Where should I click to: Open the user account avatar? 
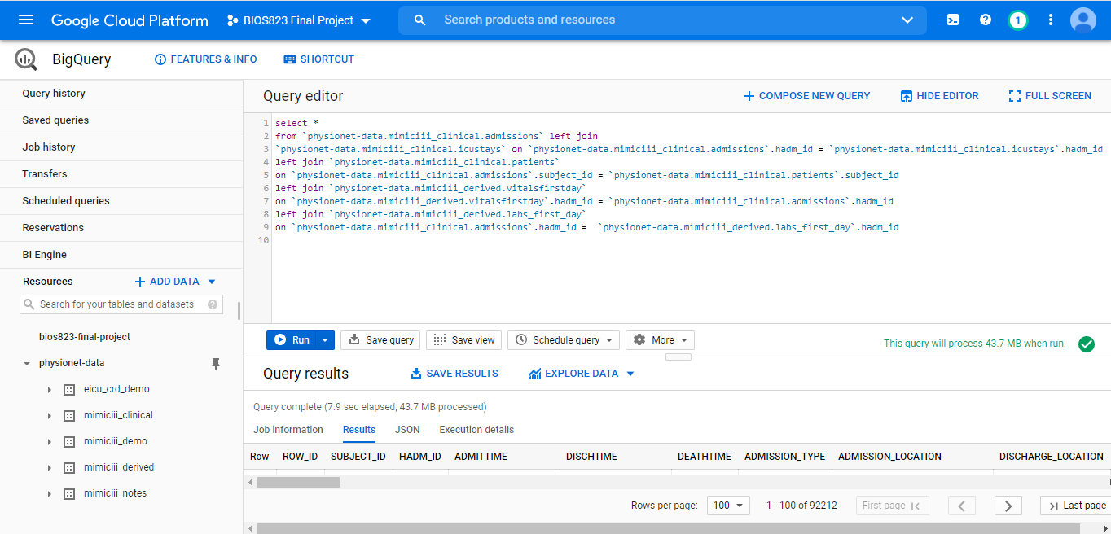[x=1083, y=20]
